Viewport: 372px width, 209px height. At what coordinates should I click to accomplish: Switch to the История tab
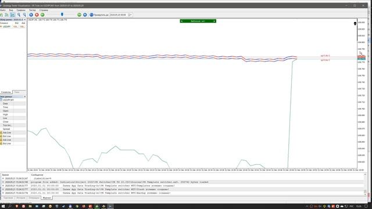[x=21, y=197]
